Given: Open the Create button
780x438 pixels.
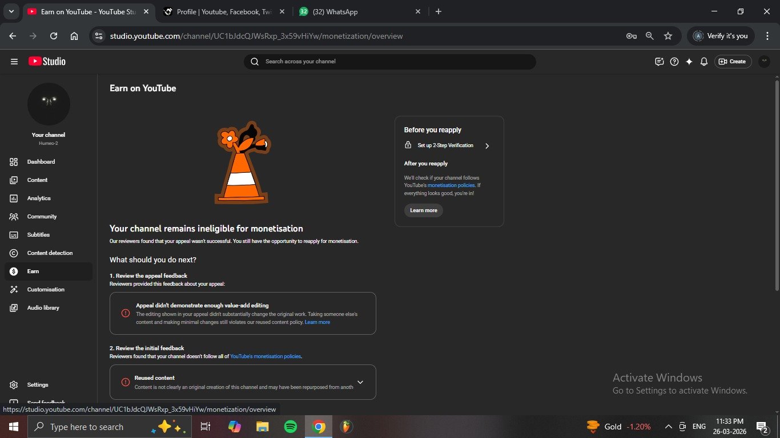Looking at the screenshot, I should [733, 62].
